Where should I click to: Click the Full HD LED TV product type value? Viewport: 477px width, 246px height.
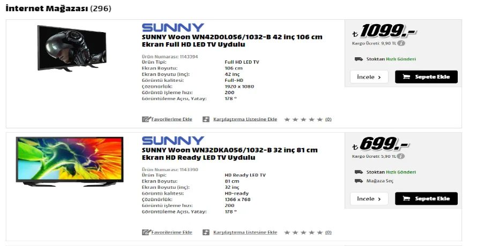coord(242,62)
